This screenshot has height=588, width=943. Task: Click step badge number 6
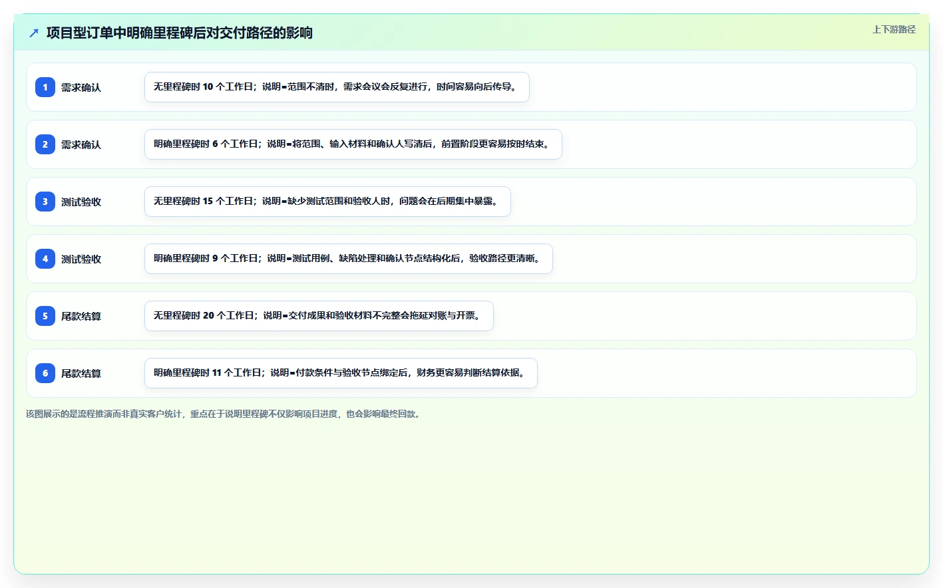point(45,373)
